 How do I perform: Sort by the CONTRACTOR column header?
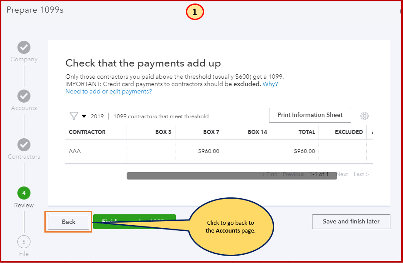pyautogui.click(x=87, y=132)
